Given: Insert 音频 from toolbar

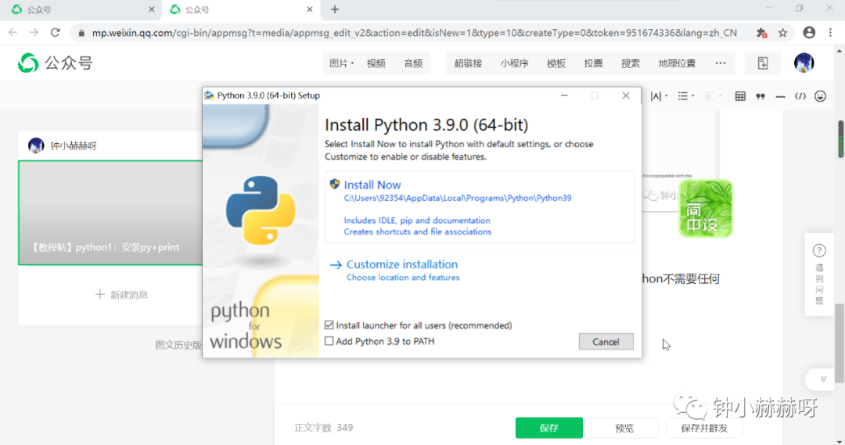Looking at the screenshot, I should pyautogui.click(x=413, y=63).
